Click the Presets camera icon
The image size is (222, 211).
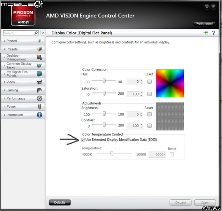[x=40, y=49]
